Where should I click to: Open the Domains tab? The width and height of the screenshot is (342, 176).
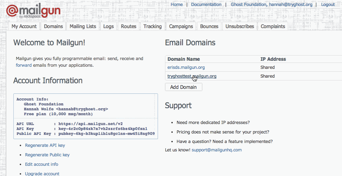[x=53, y=26]
